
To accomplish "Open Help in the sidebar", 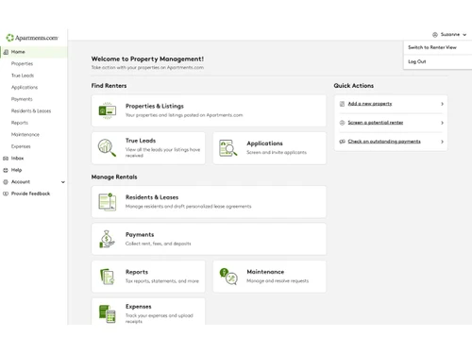I will click(x=16, y=170).
